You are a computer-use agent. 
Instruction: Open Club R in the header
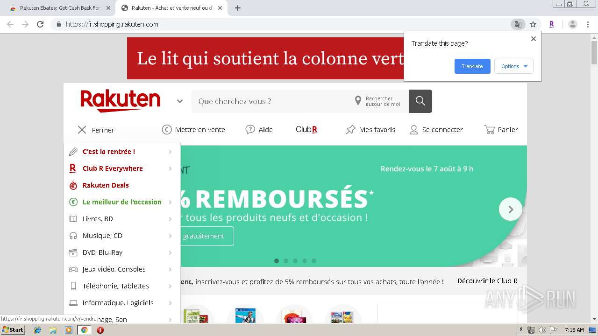[x=306, y=130]
